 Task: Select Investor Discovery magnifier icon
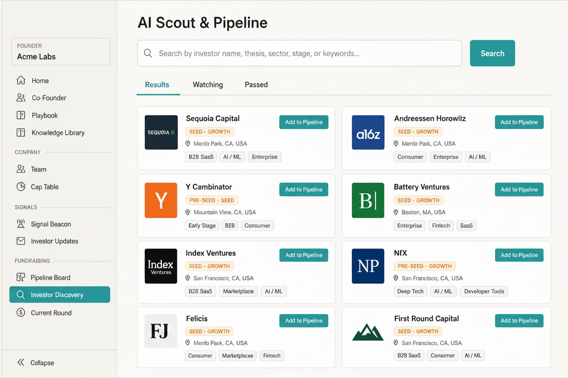click(x=21, y=295)
